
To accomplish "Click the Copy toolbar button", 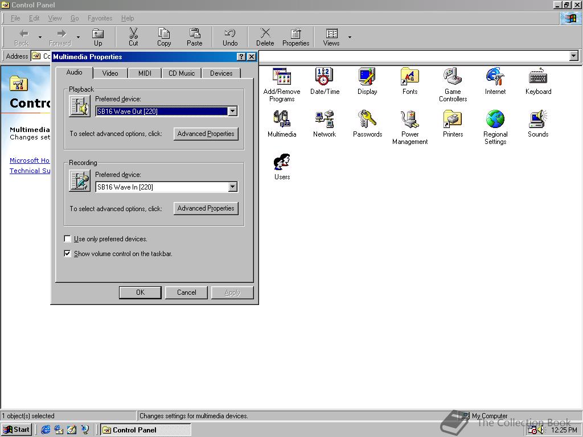I will [164, 37].
